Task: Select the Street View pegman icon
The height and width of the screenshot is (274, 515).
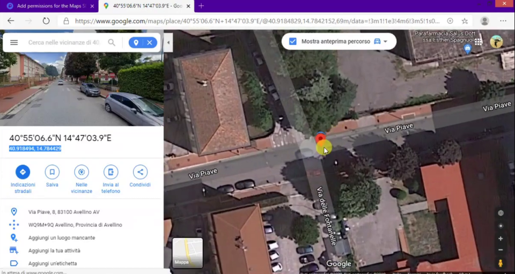Action: point(501,263)
